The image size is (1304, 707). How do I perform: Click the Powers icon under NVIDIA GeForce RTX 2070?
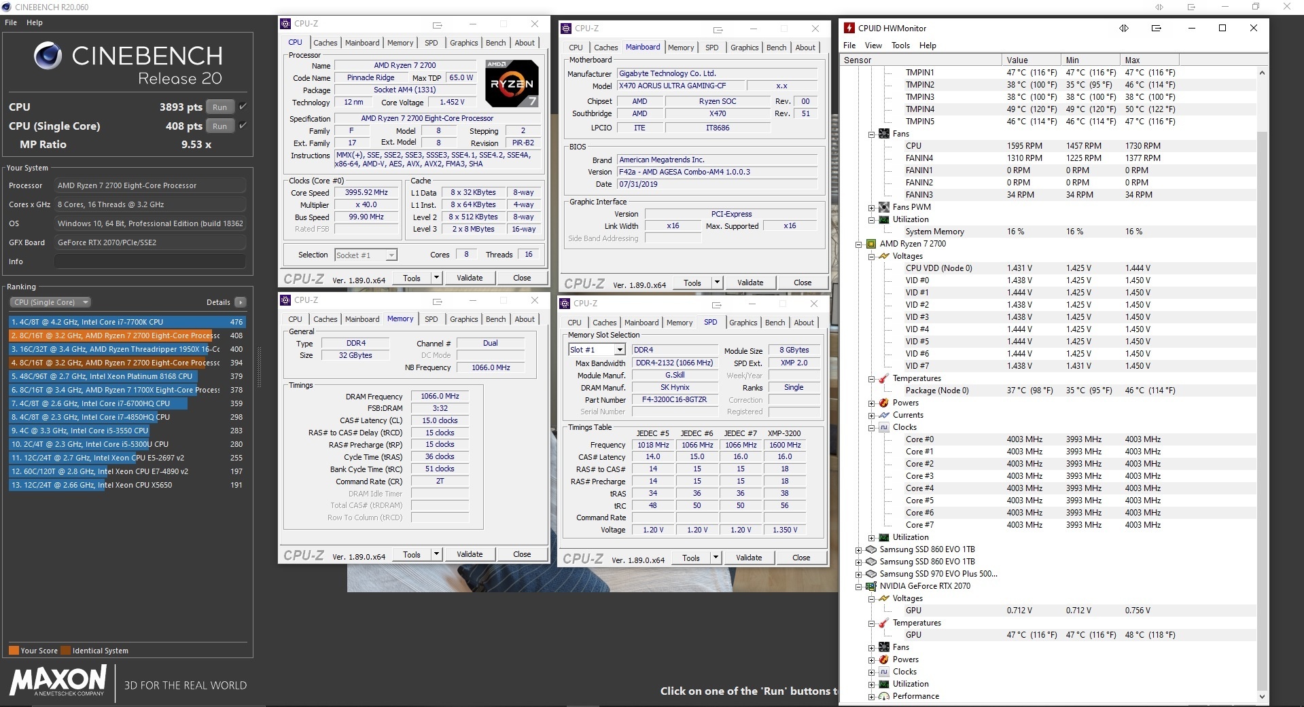[x=884, y=659]
